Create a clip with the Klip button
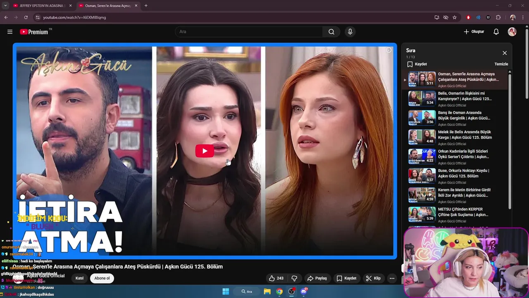Image resolution: width=529 pixels, height=298 pixels. click(373, 278)
